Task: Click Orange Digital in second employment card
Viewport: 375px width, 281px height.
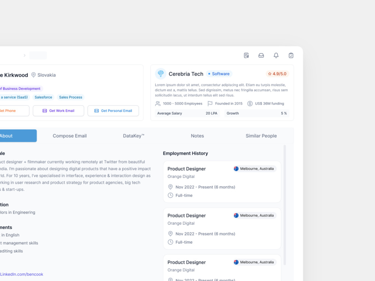Action: point(181,223)
